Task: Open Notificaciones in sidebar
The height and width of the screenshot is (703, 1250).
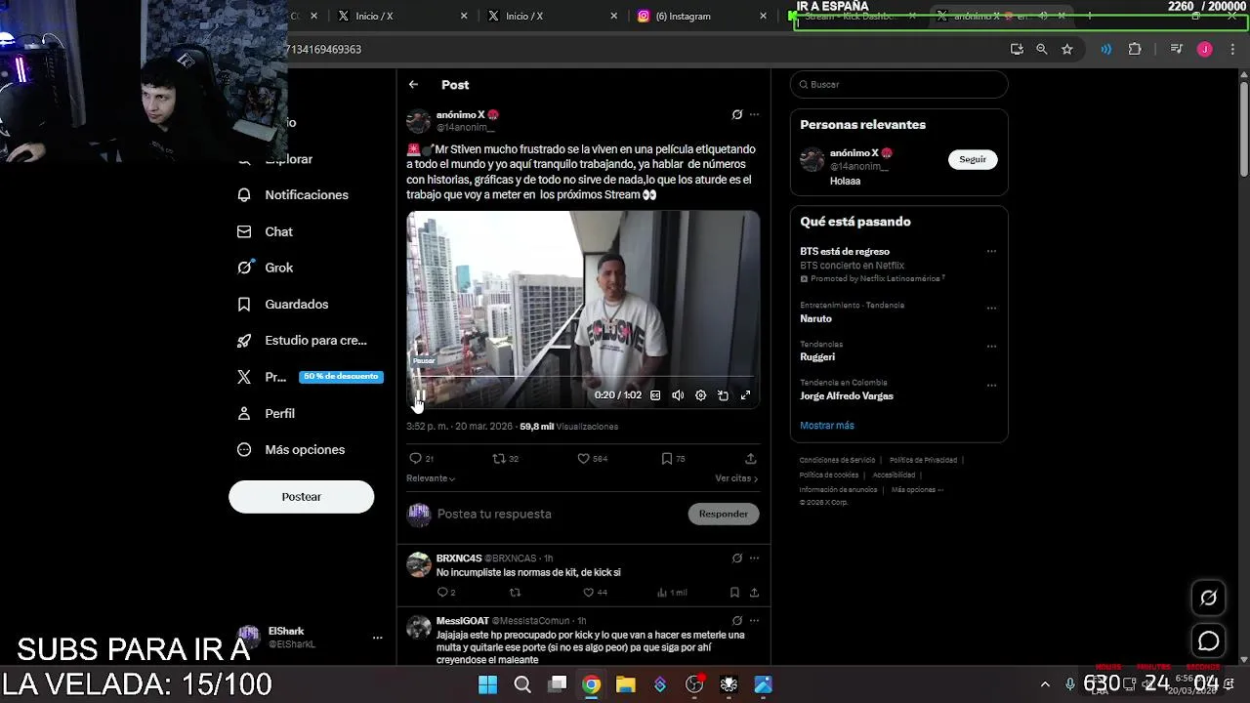Action: pyautogui.click(x=293, y=195)
